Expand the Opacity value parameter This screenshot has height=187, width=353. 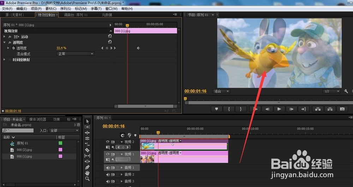(8, 48)
